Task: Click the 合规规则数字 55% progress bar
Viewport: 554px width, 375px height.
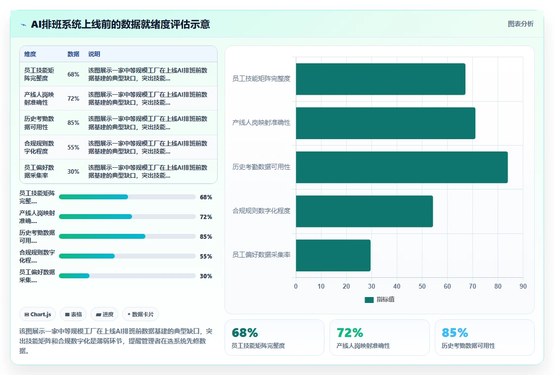Action: (127, 256)
